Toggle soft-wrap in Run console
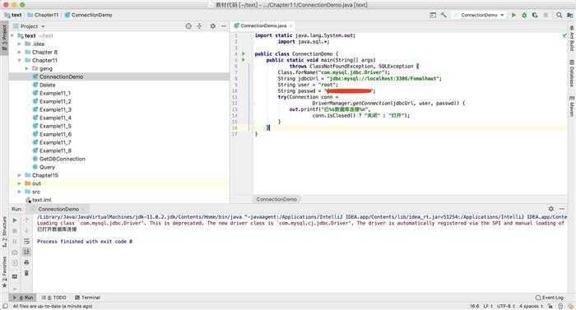The width and height of the screenshot is (576, 310). pyautogui.click(x=26, y=242)
